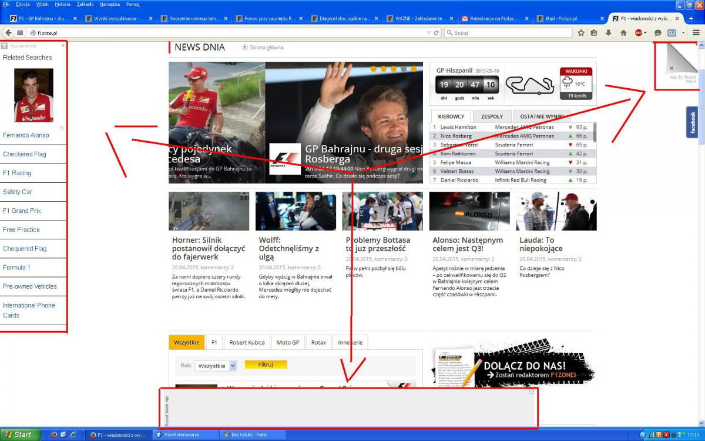
Task: Open the QJ extension dropdown arrow
Action: pyautogui.click(x=683, y=33)
